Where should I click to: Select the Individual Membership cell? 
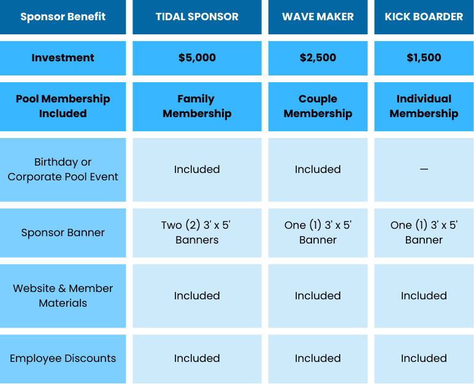[424, 106]
